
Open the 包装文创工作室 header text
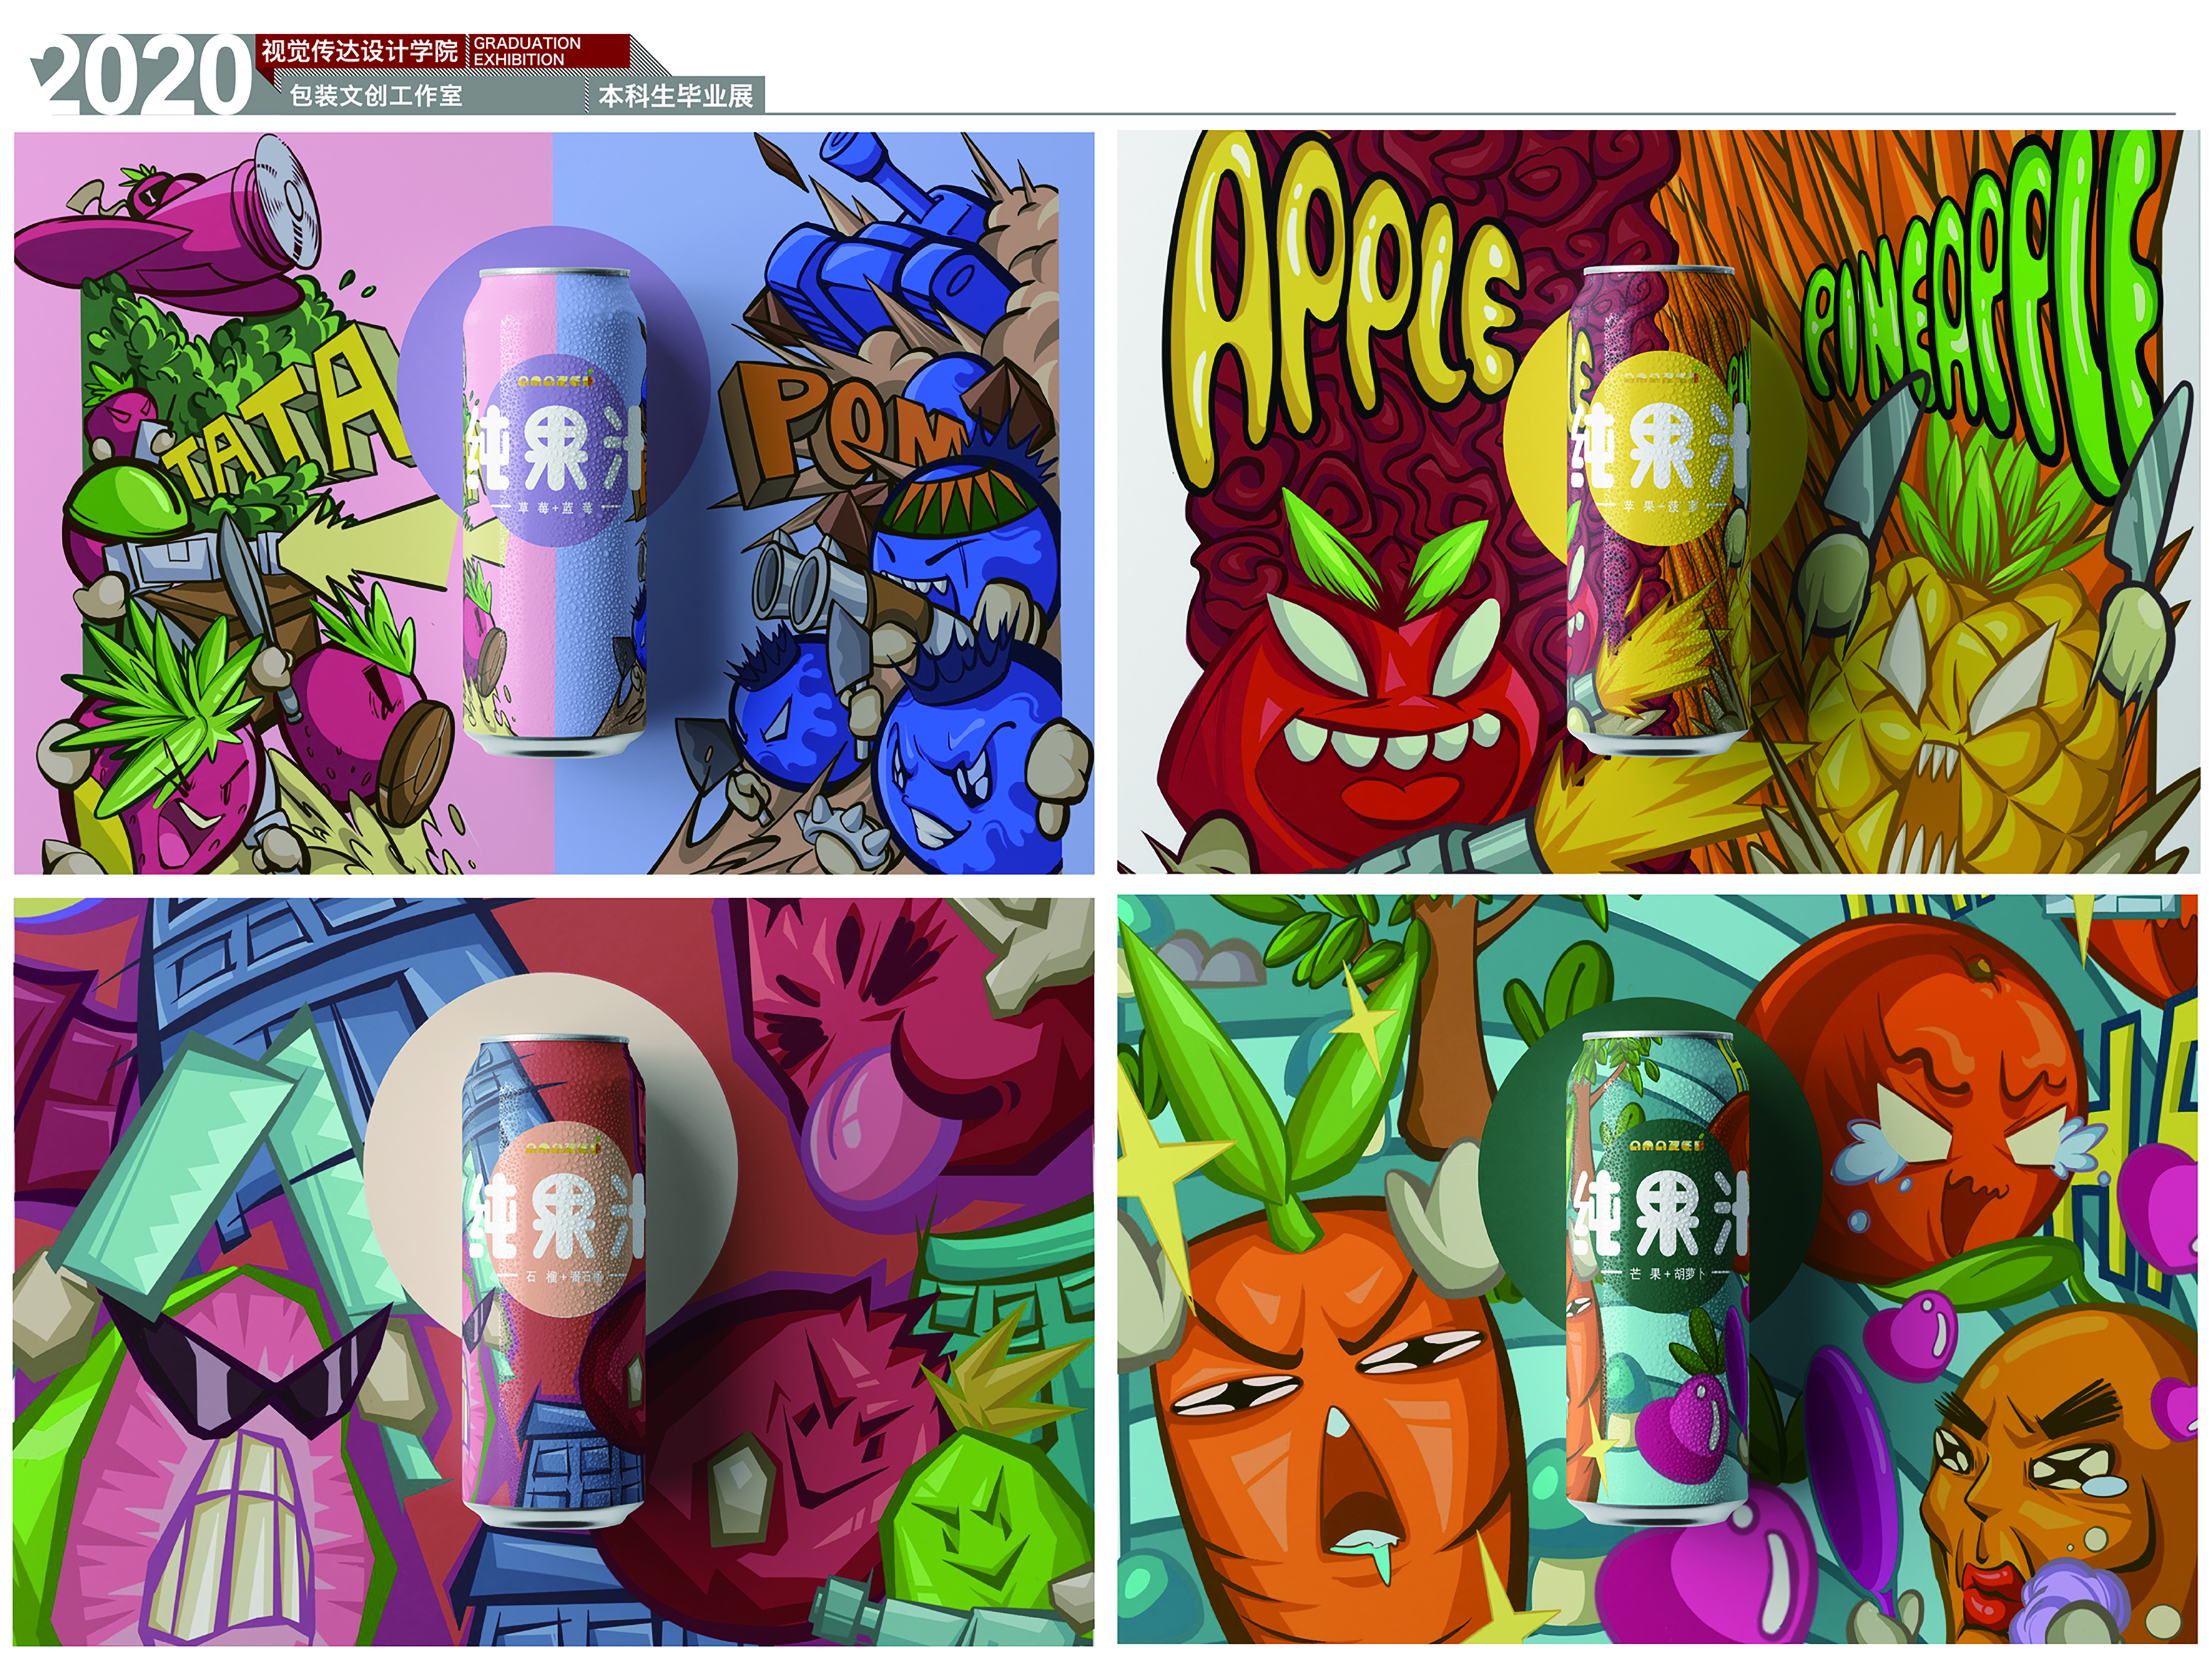[376, 96]
